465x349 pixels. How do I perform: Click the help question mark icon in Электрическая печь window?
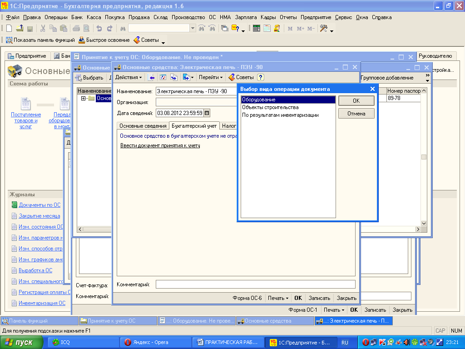(x=260, y=77)
